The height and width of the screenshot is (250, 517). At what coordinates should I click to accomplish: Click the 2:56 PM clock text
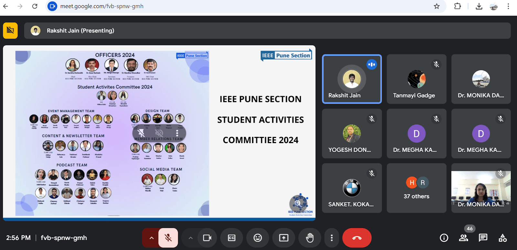tap(18, 238)
